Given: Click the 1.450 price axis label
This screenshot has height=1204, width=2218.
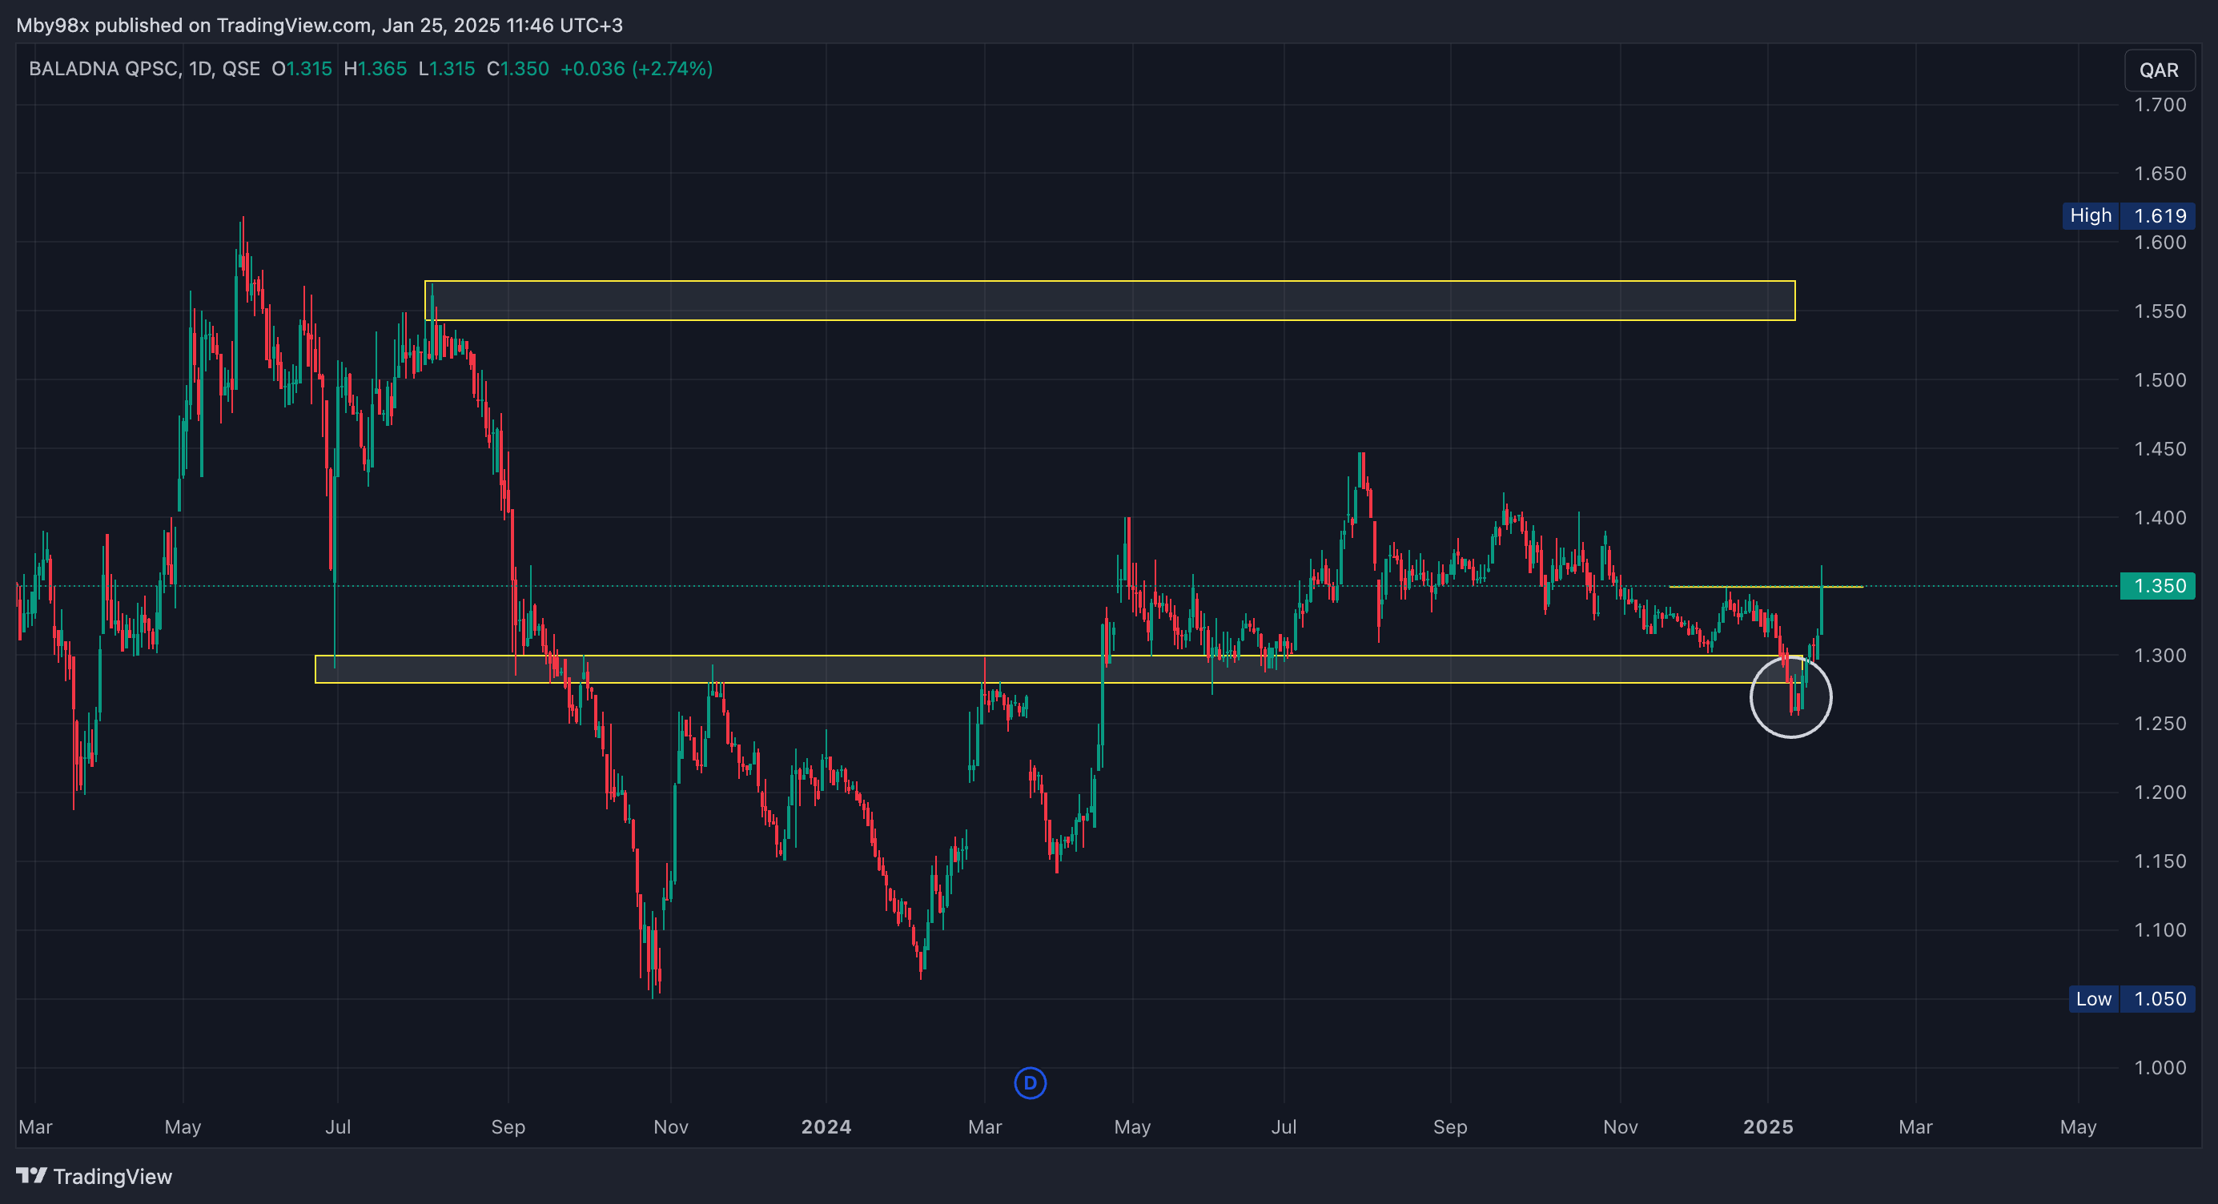Looking at the screenshot, I should click(x=2160, y=449).
